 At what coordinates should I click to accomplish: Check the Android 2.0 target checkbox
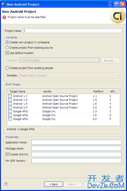[10, 107]
